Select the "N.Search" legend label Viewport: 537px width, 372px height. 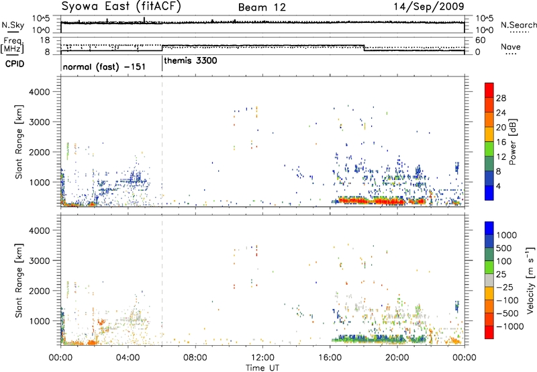point(518,25)
